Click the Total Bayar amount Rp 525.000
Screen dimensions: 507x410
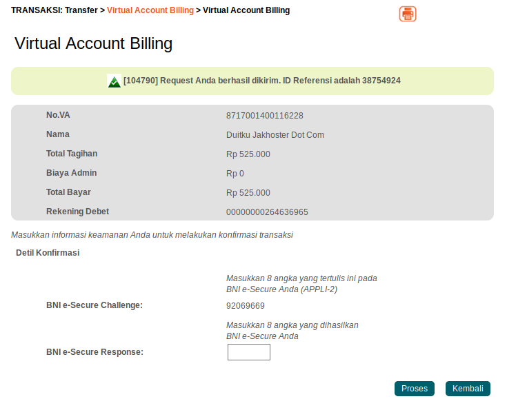click(x=248, y=192)
